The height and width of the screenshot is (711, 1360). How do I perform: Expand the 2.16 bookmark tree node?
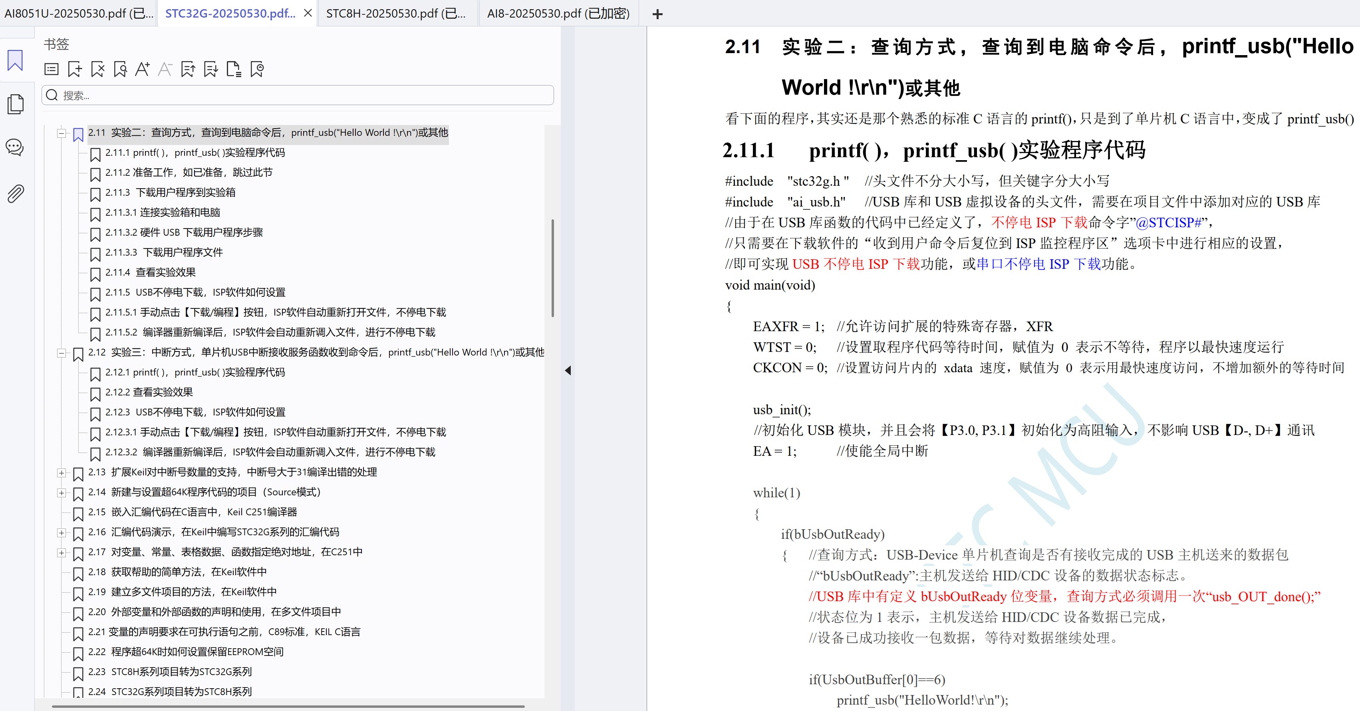click(x=62, y=532)
